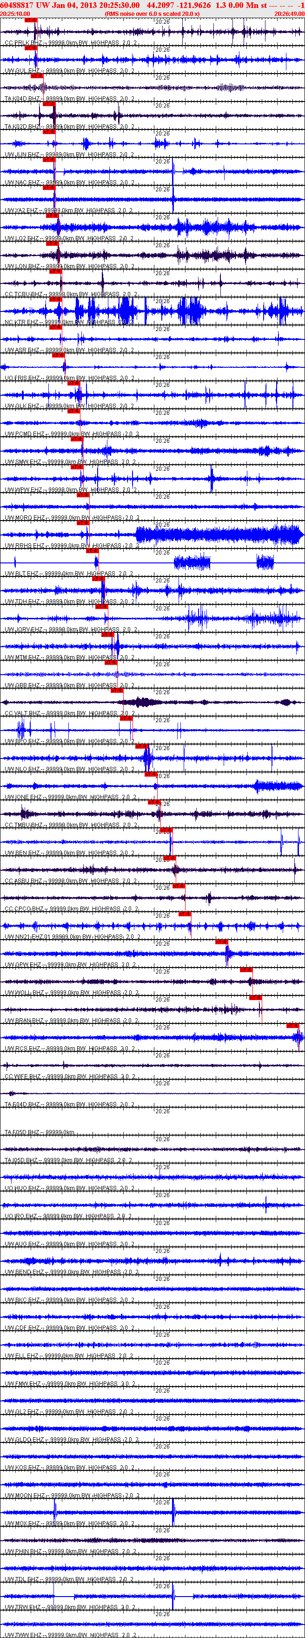Select the CC PRLK BHZ station label
This screenshot has width=305, height=1638.
point(23,43)
